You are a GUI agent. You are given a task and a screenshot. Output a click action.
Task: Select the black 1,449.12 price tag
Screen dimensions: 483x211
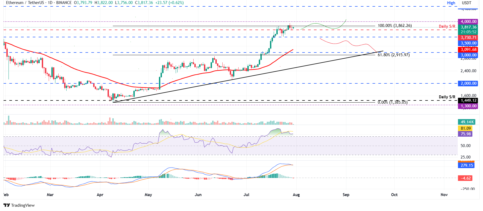468,100
